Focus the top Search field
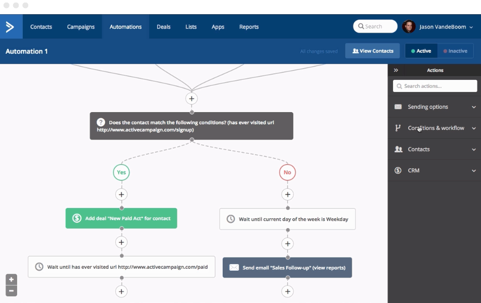This screenshot has width=481, height=303. tap(375, 26)
